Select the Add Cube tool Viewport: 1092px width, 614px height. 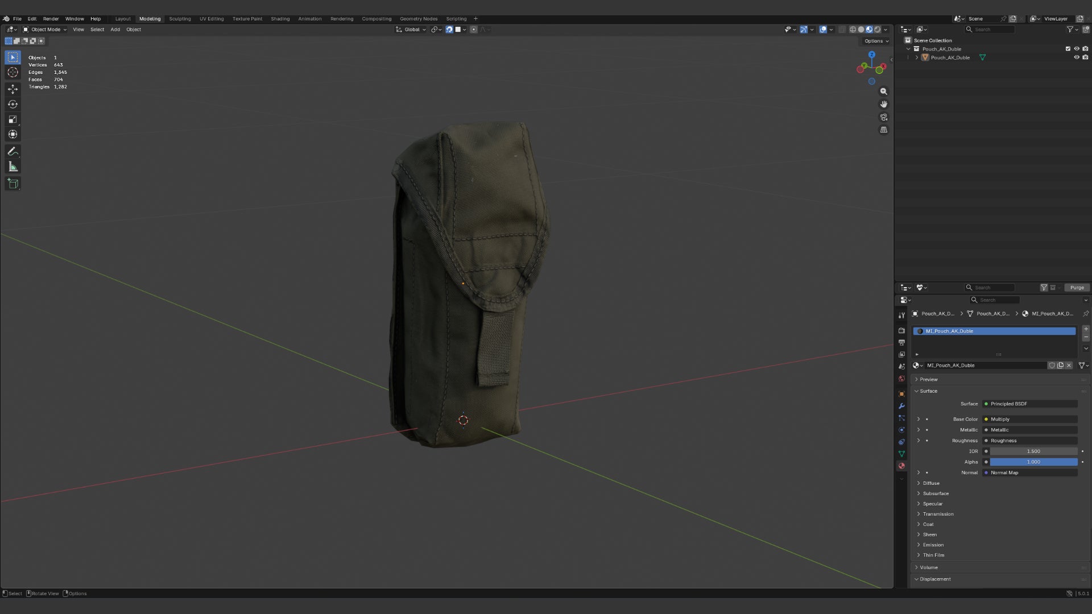13,184
